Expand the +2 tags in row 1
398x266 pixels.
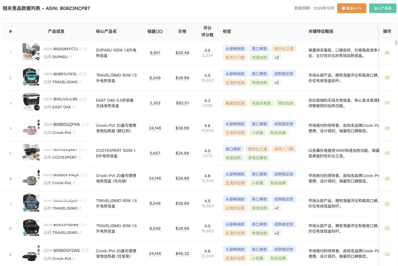click(276, 58)
